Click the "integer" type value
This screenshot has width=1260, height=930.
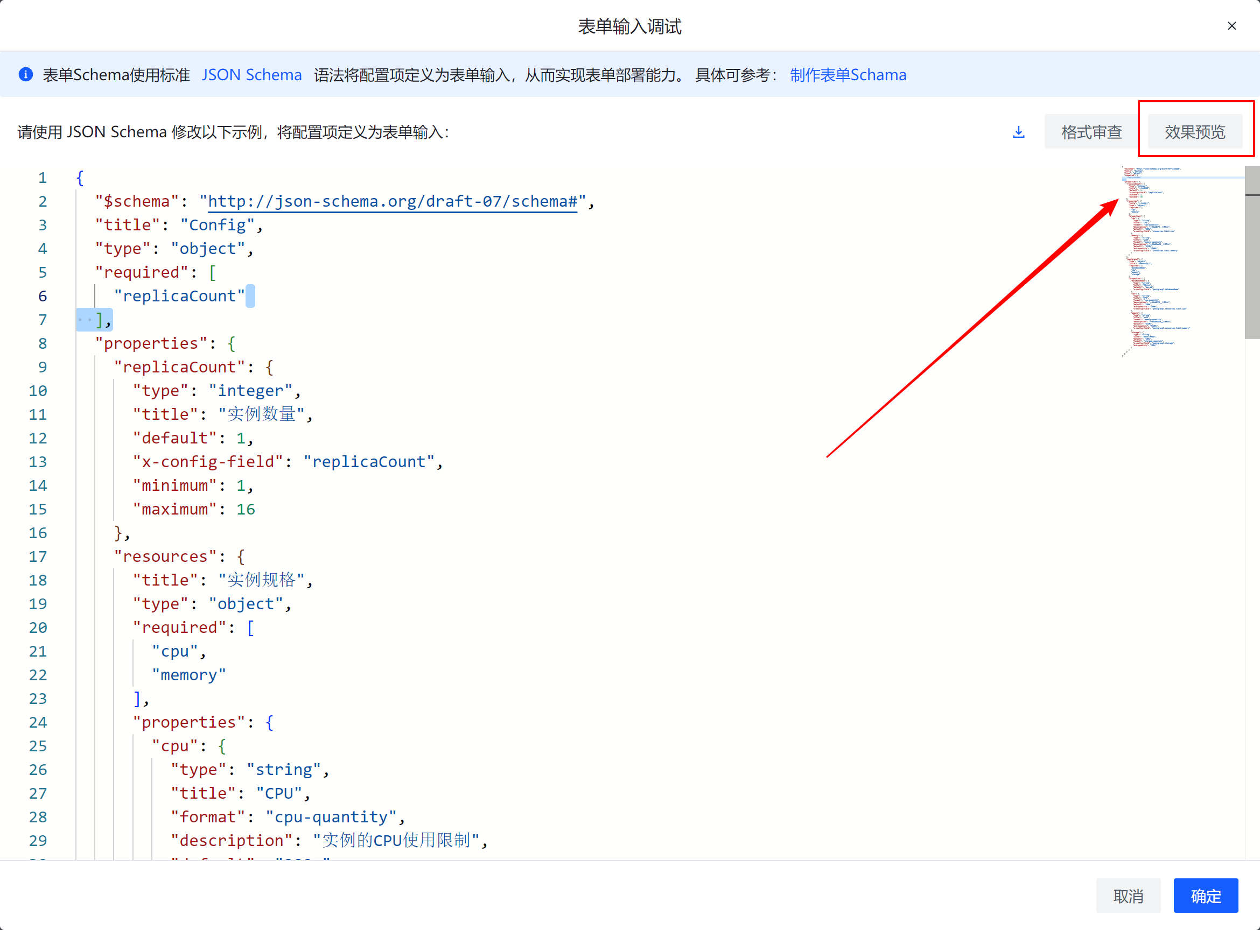click(x=250, y=391)
